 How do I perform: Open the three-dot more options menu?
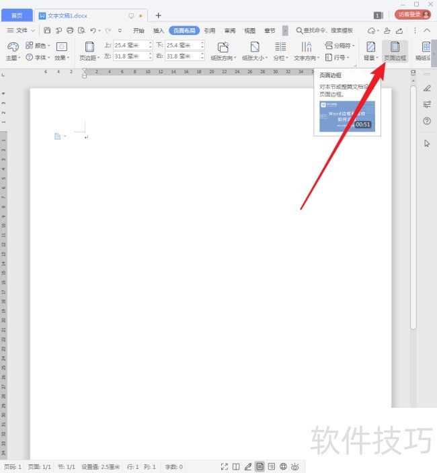[x=415, y=30]
